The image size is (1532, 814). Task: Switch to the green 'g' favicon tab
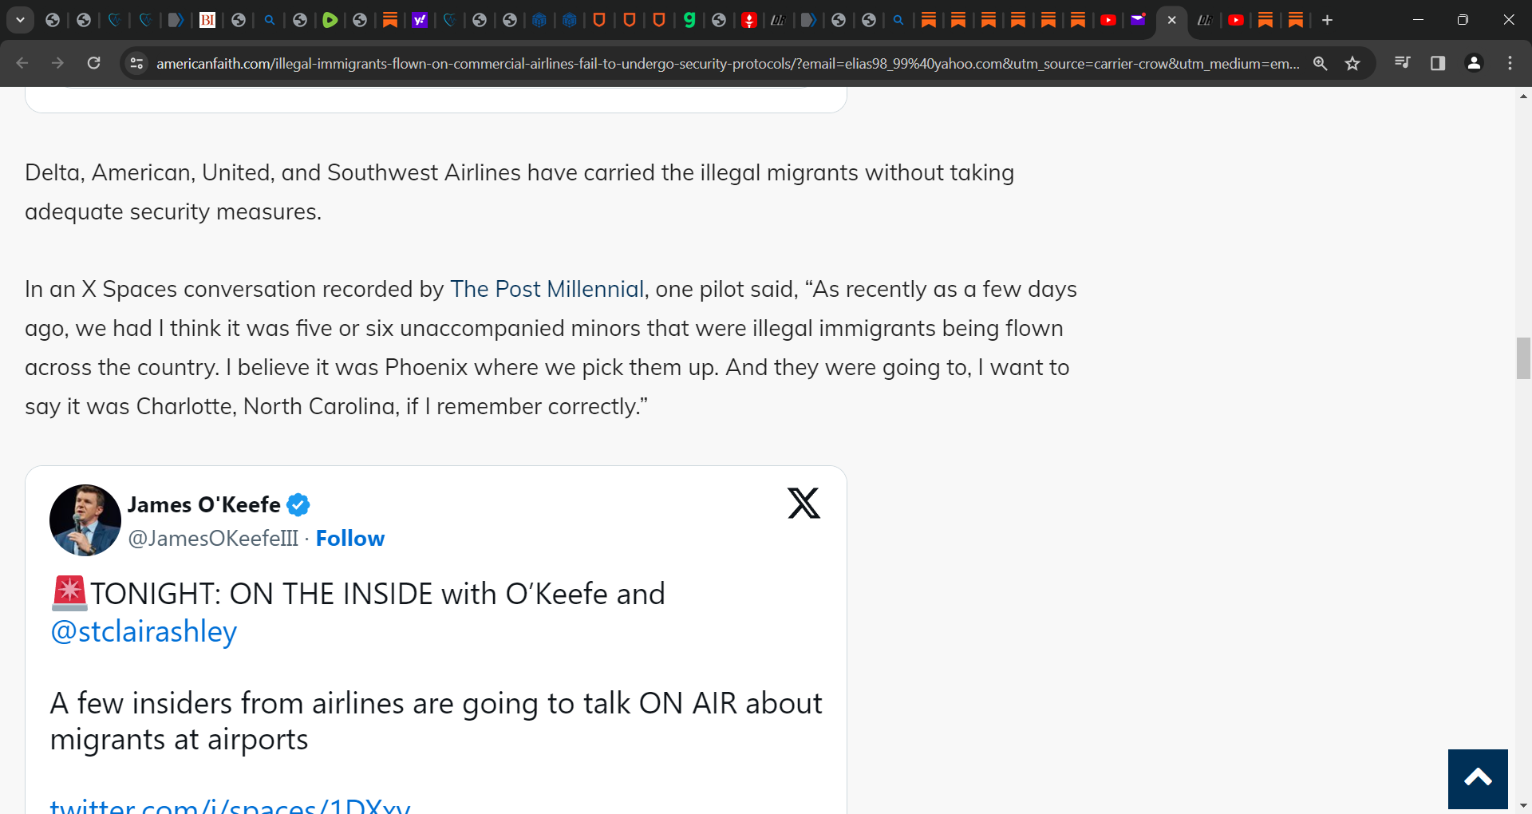[x=689, y=20]
